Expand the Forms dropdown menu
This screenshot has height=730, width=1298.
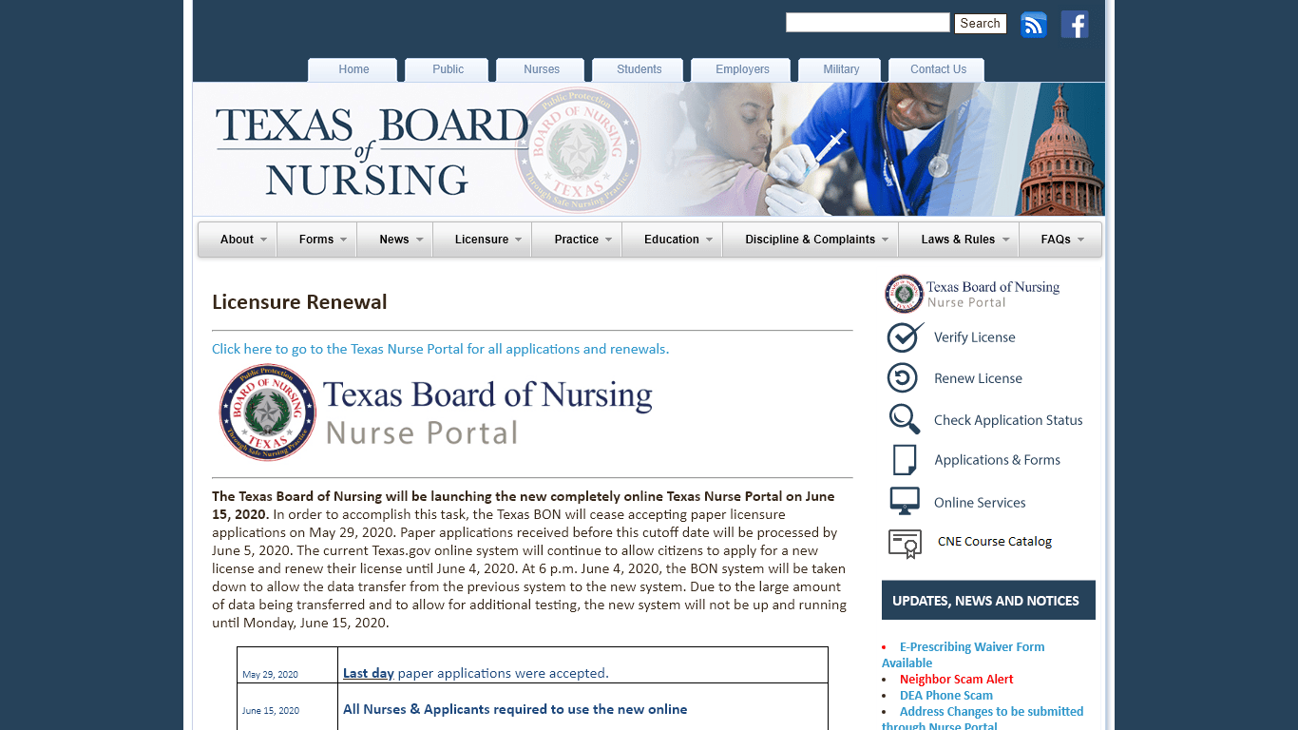316,240
